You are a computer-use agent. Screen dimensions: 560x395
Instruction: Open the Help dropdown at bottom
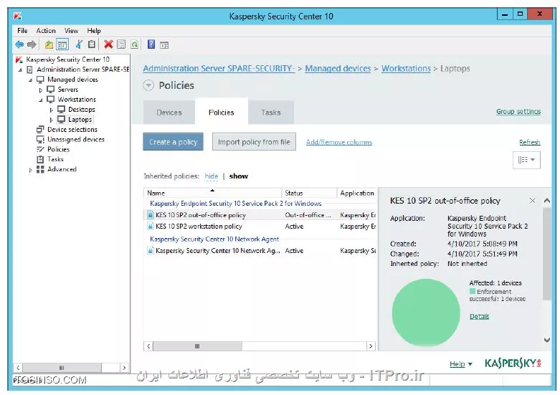tap(461, 364)
